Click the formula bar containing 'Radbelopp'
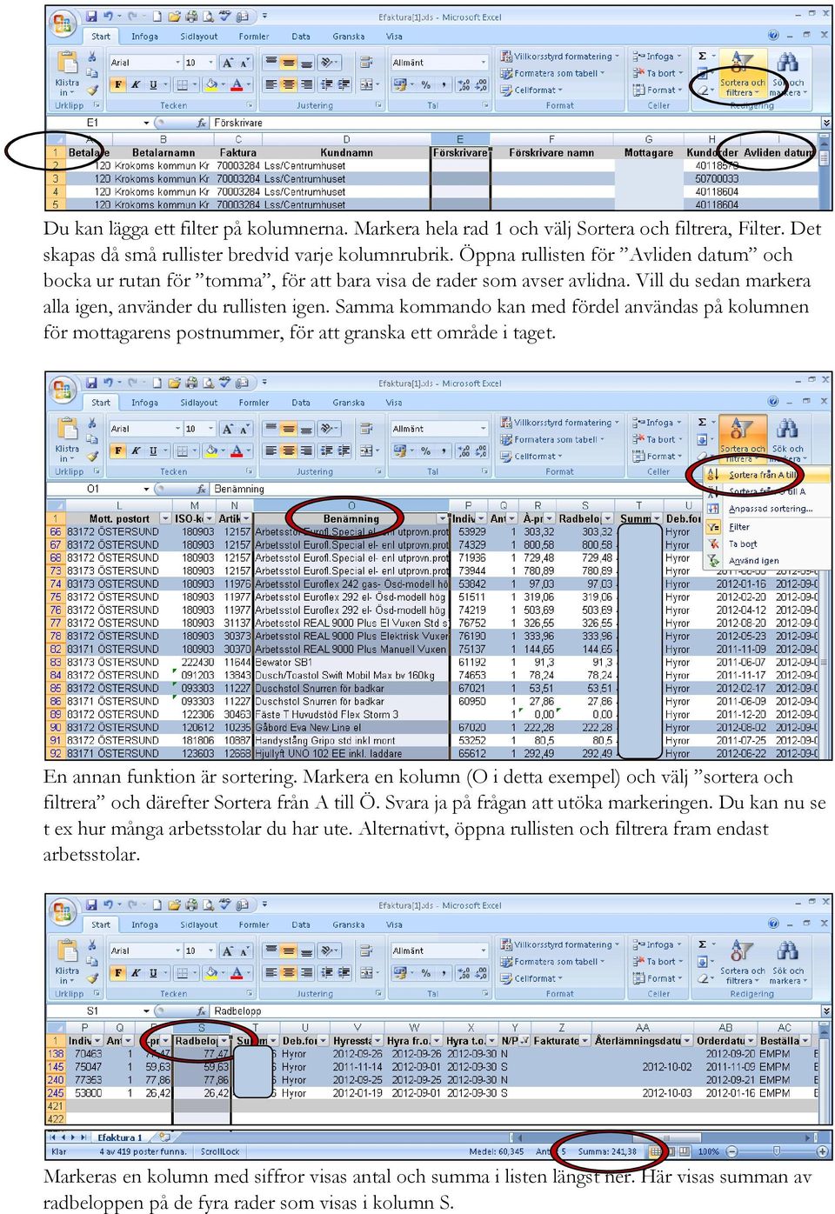Screen dimensions: 835x1214 [x=513, y=1011]
